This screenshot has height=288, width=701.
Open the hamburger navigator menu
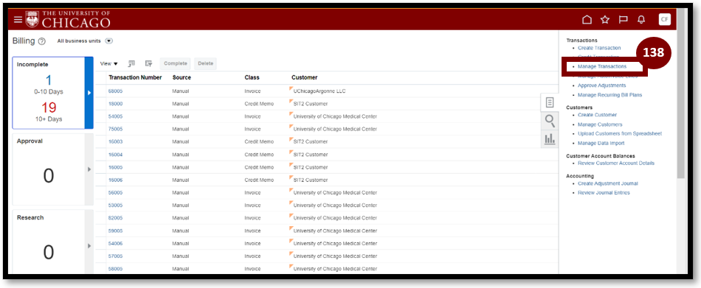coord(18,20)
